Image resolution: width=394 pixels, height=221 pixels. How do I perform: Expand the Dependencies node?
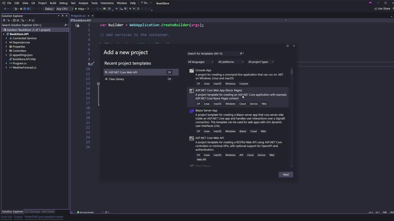tap(6, 42)
